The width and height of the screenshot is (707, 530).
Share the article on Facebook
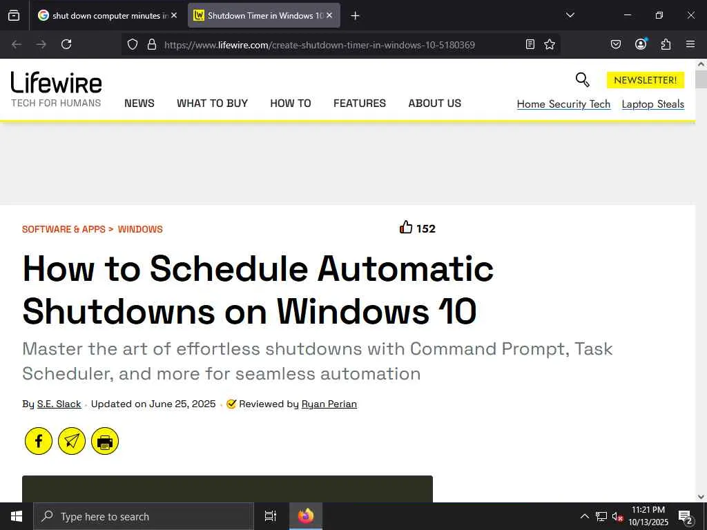[39, 441]
